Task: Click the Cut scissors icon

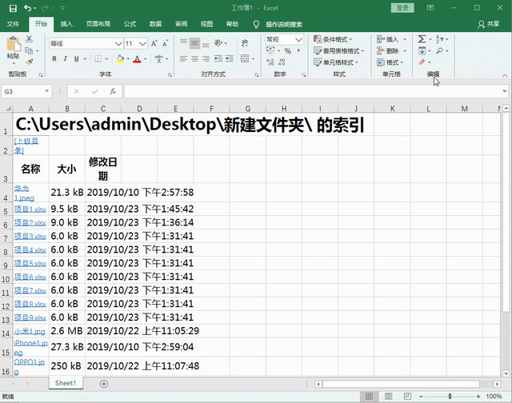Action: (x=29, y=39)
